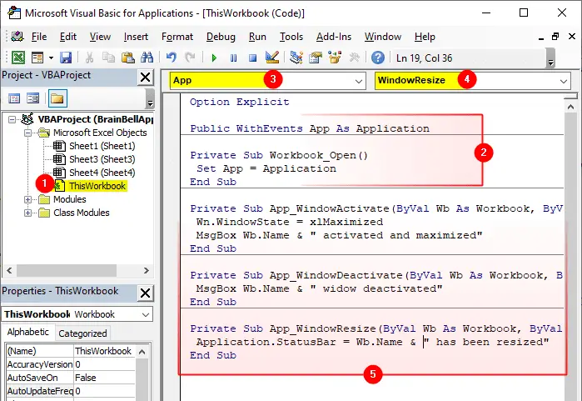The image size is (582, 401).
Task: Switch to the Categorized properties tab
Action: click(82, 333)
